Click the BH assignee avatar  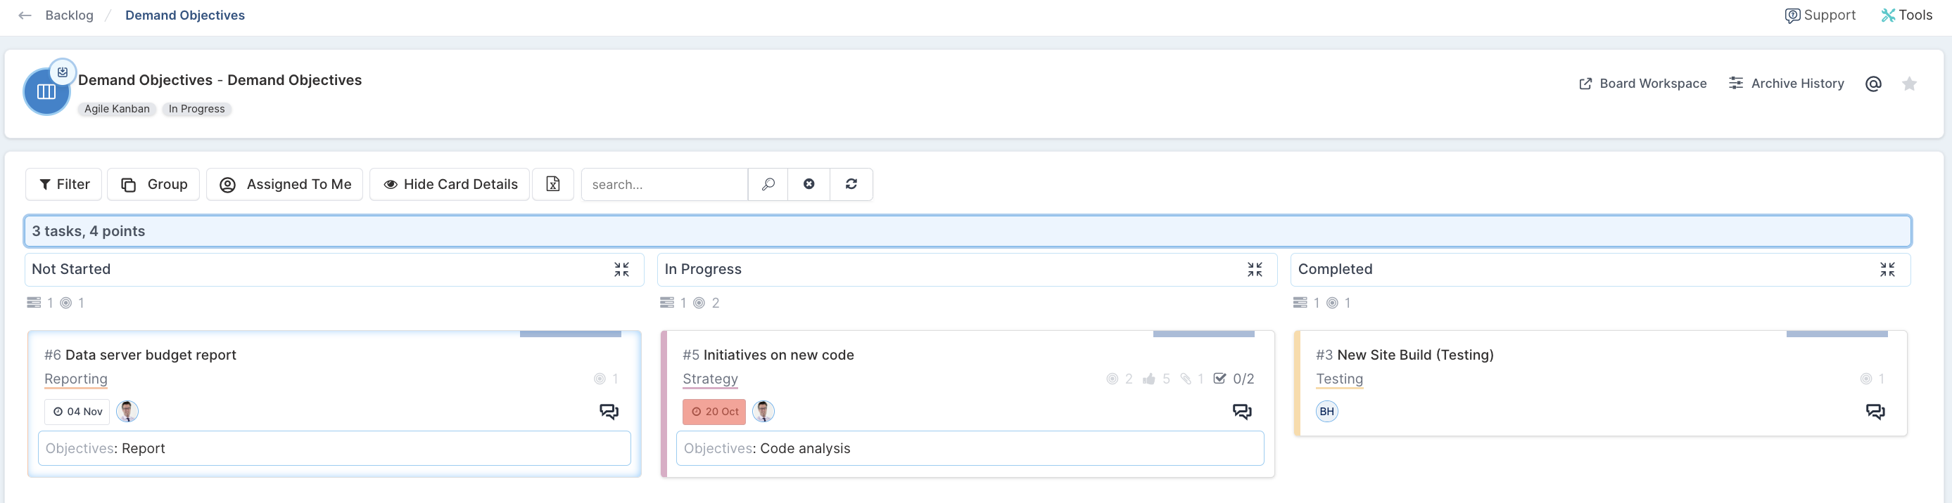tap(1327, 412)
